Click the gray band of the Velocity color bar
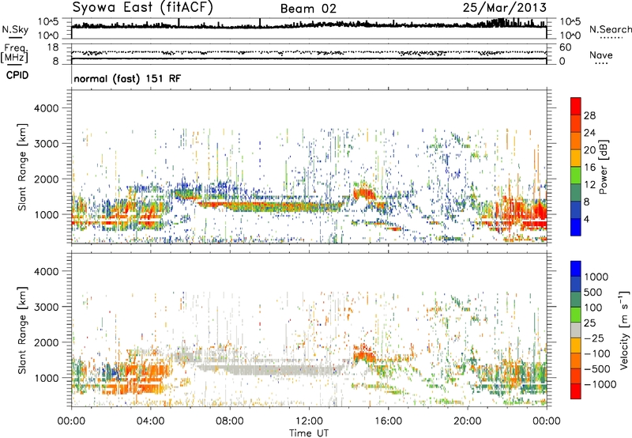 576,330
